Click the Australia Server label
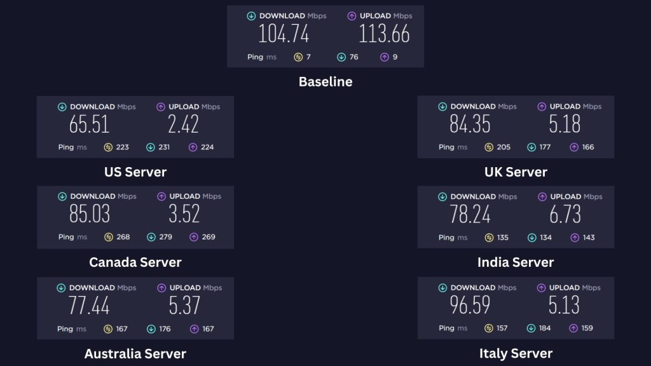Viewport: 651px width, 366px height. pyautogui.click(x=135, y=353)
